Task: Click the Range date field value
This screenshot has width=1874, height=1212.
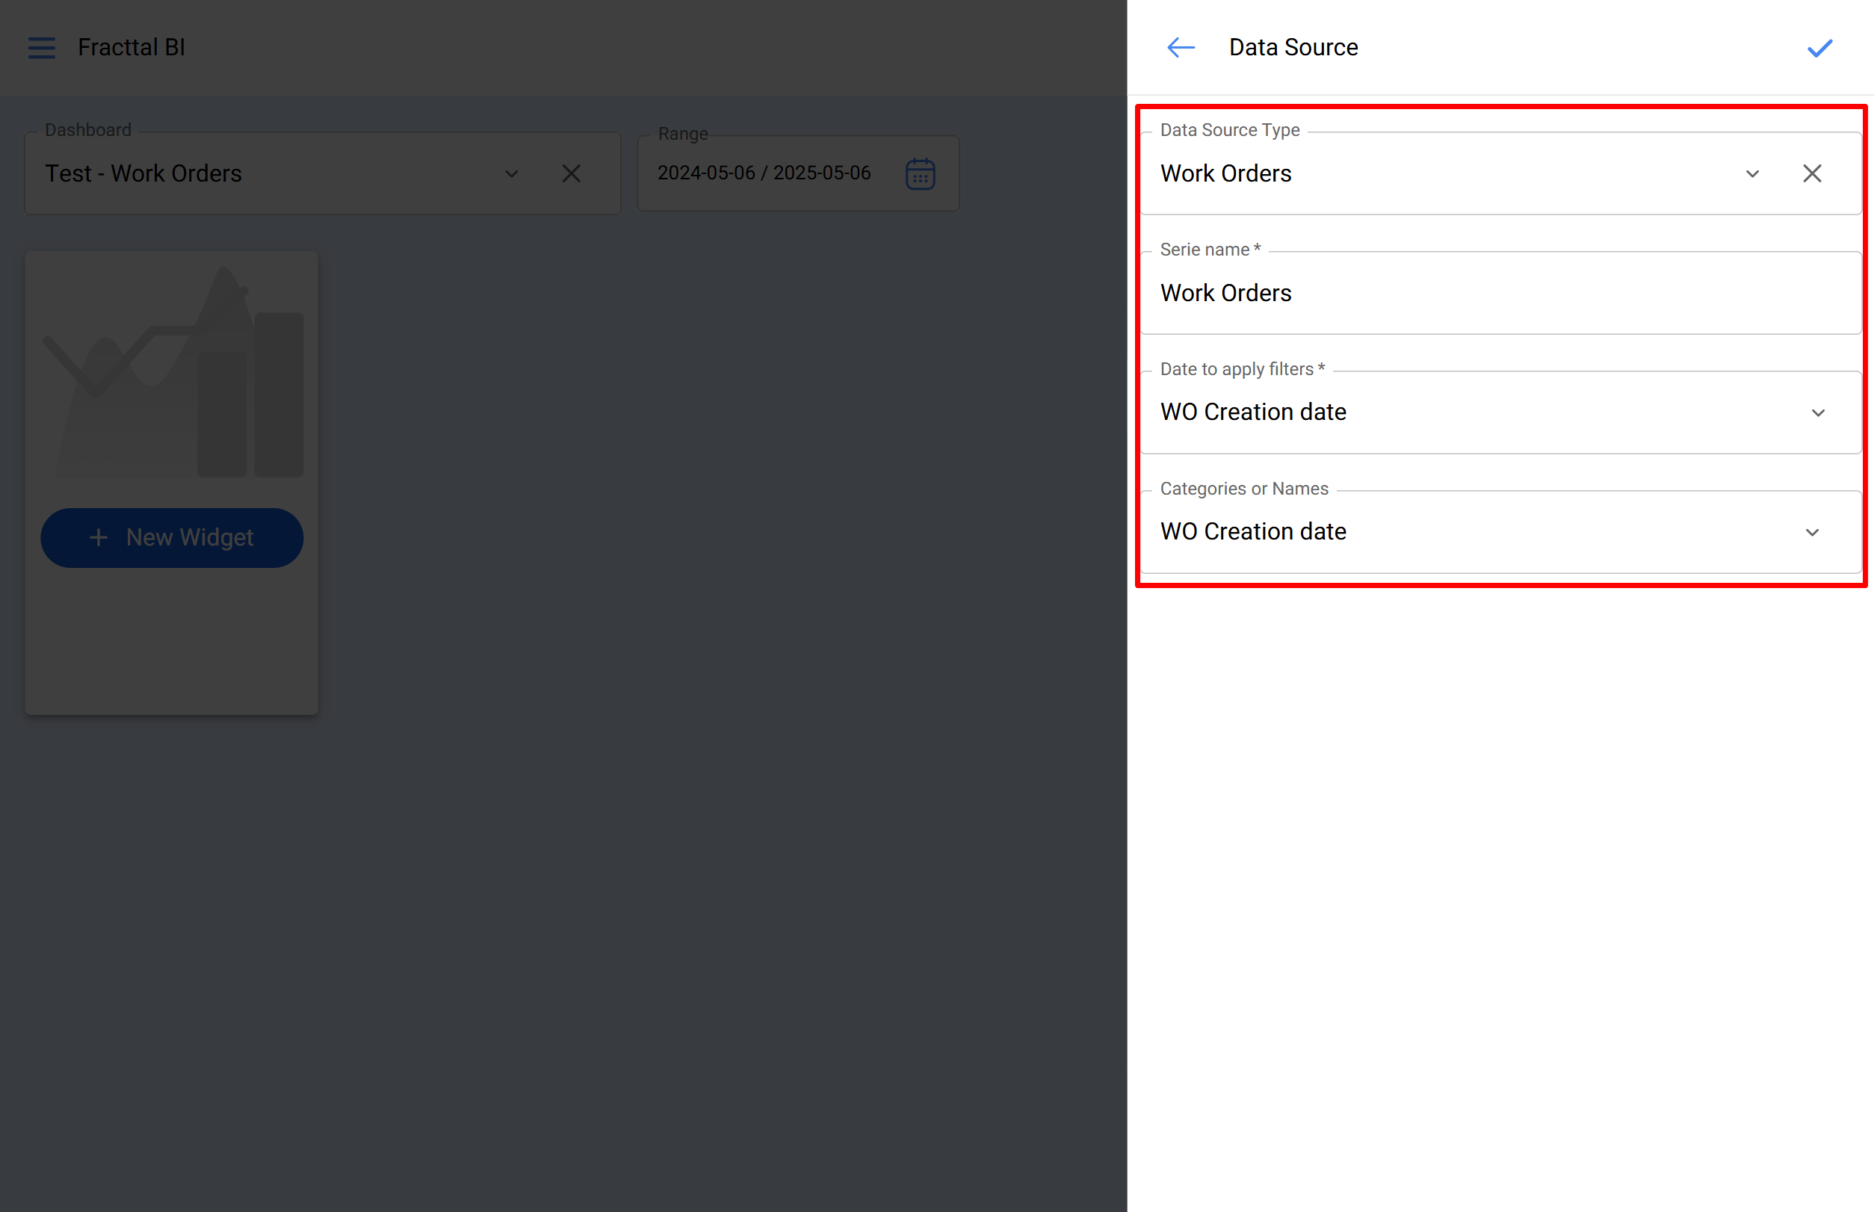Action: pyautogui.click(x=764, y=173)
